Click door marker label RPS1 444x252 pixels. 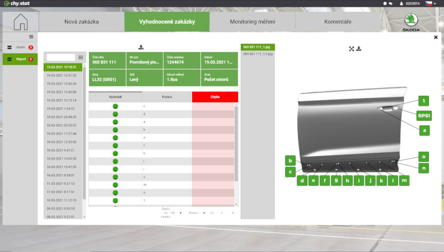[424, 115]
